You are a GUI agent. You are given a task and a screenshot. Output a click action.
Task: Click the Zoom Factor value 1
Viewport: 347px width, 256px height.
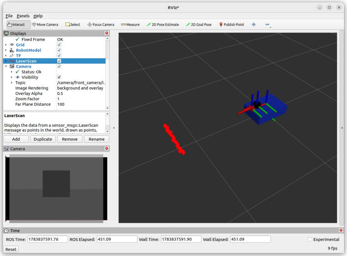[x=58, y=99]
